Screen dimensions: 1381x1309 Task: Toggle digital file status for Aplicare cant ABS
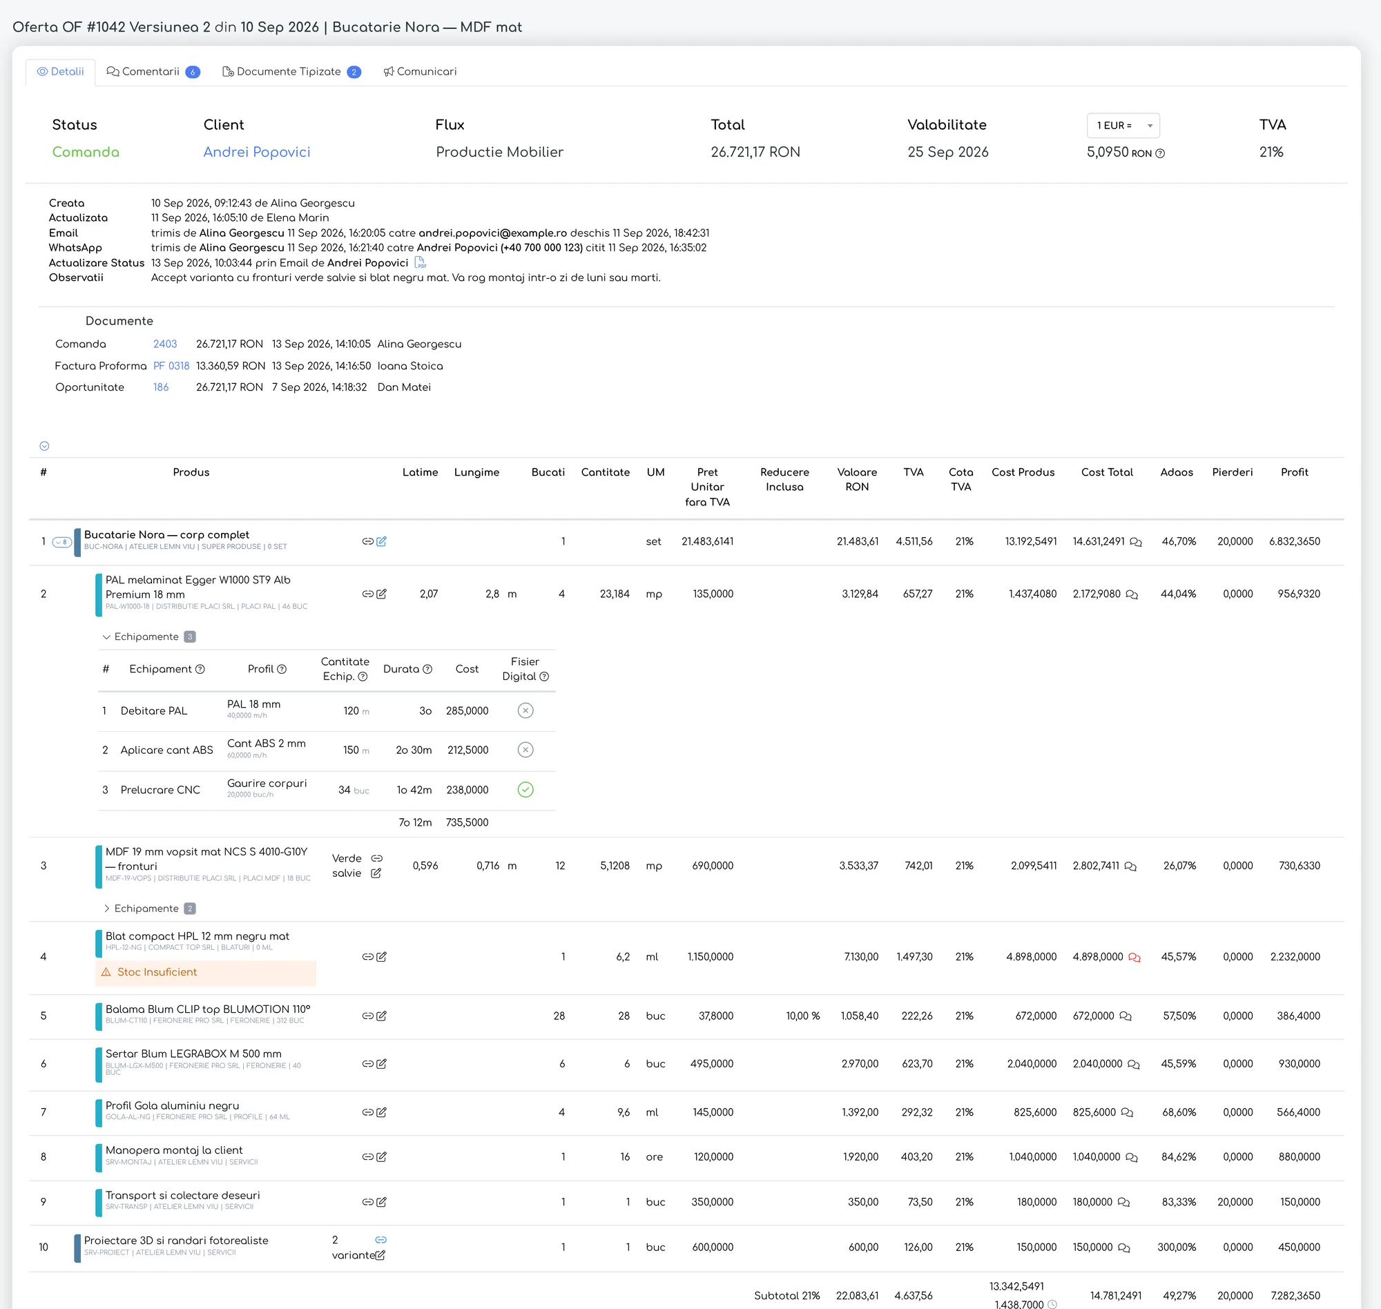pyautogui.click(x=525, y=749)
